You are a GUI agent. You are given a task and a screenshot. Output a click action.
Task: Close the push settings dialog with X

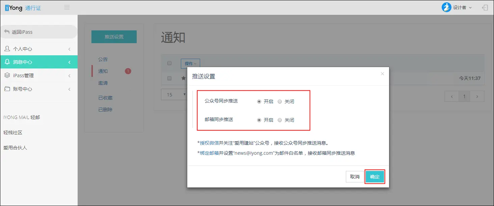click(x=382, y=74)
